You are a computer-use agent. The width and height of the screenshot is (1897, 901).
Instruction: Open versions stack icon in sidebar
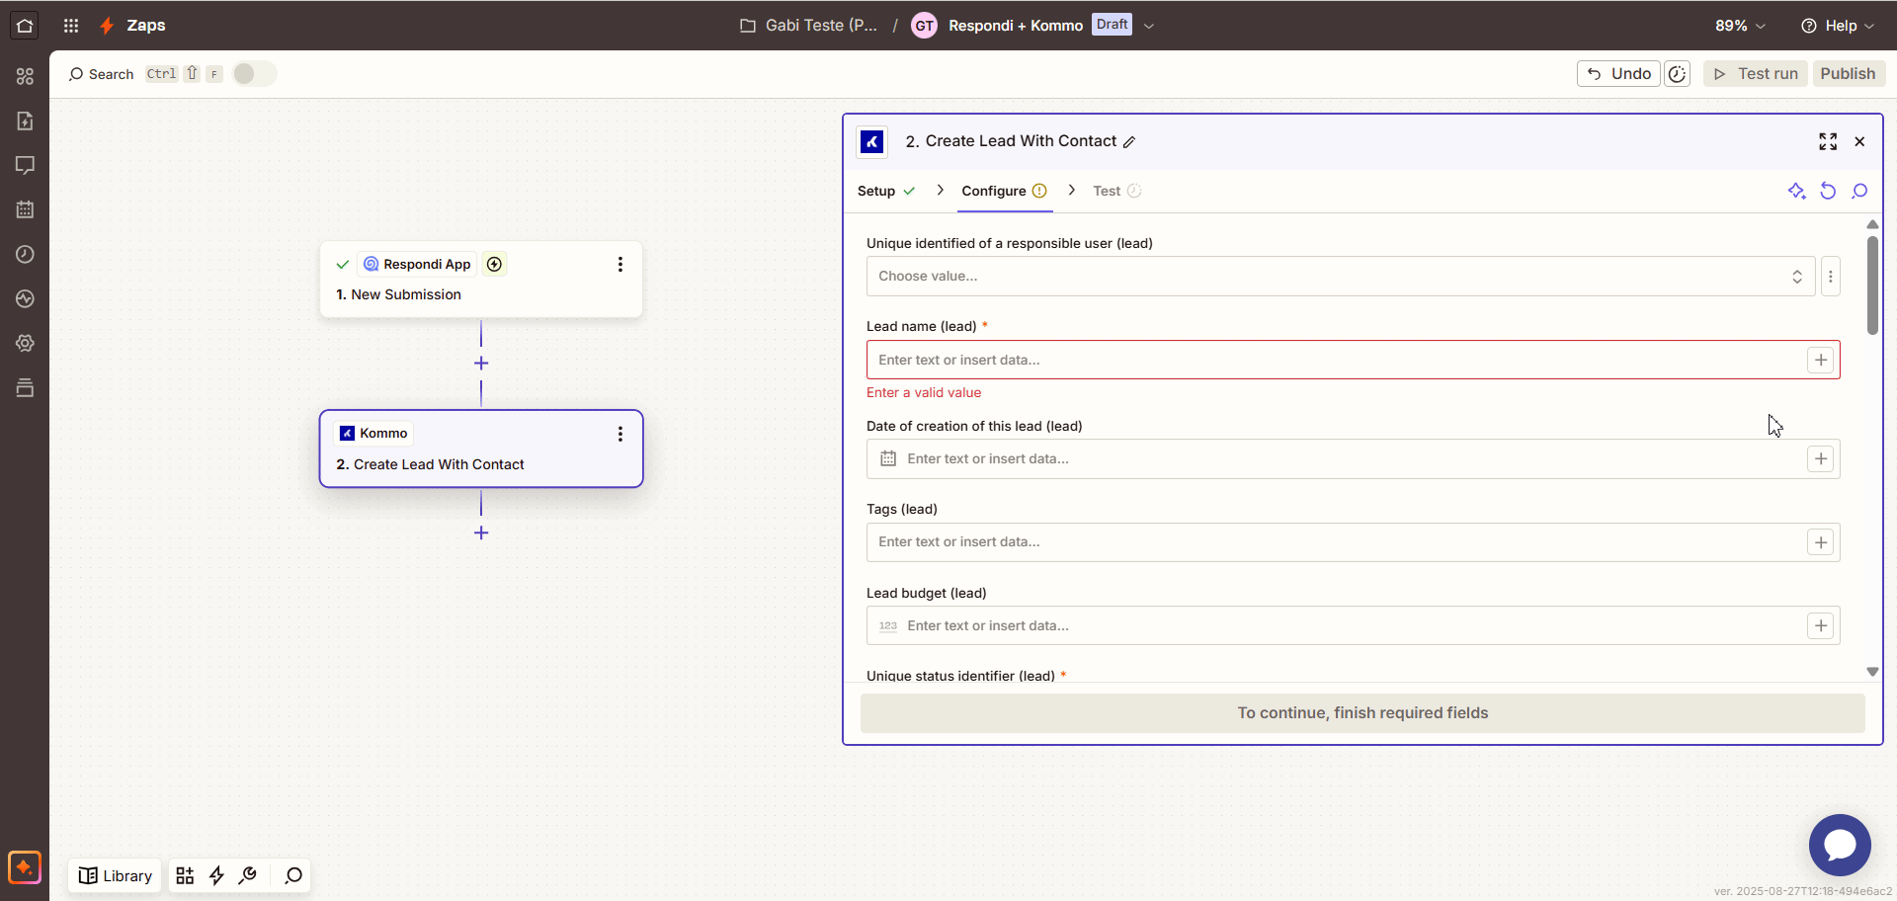[25, 387]
